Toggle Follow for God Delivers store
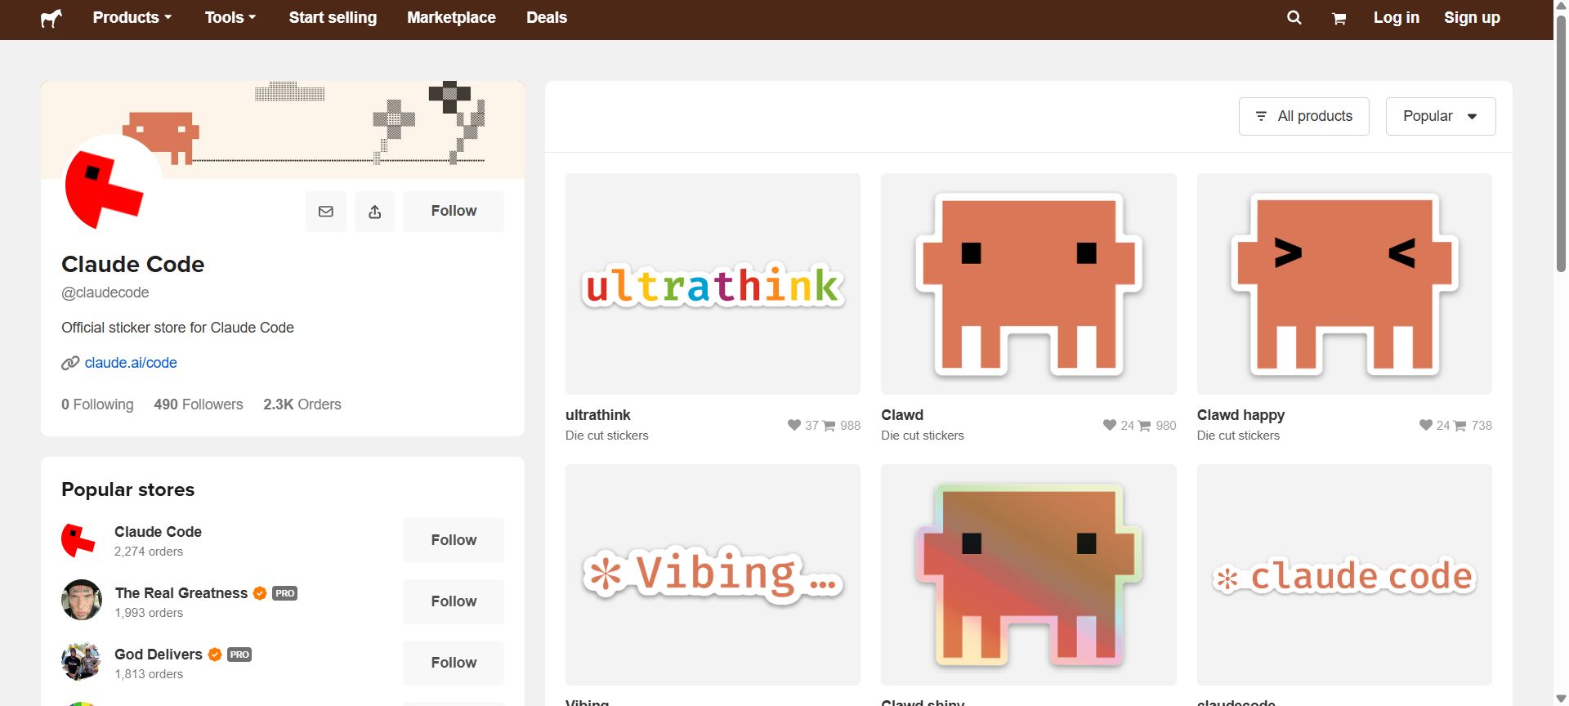Screen dimensions: 1569x706 (453, 663)
